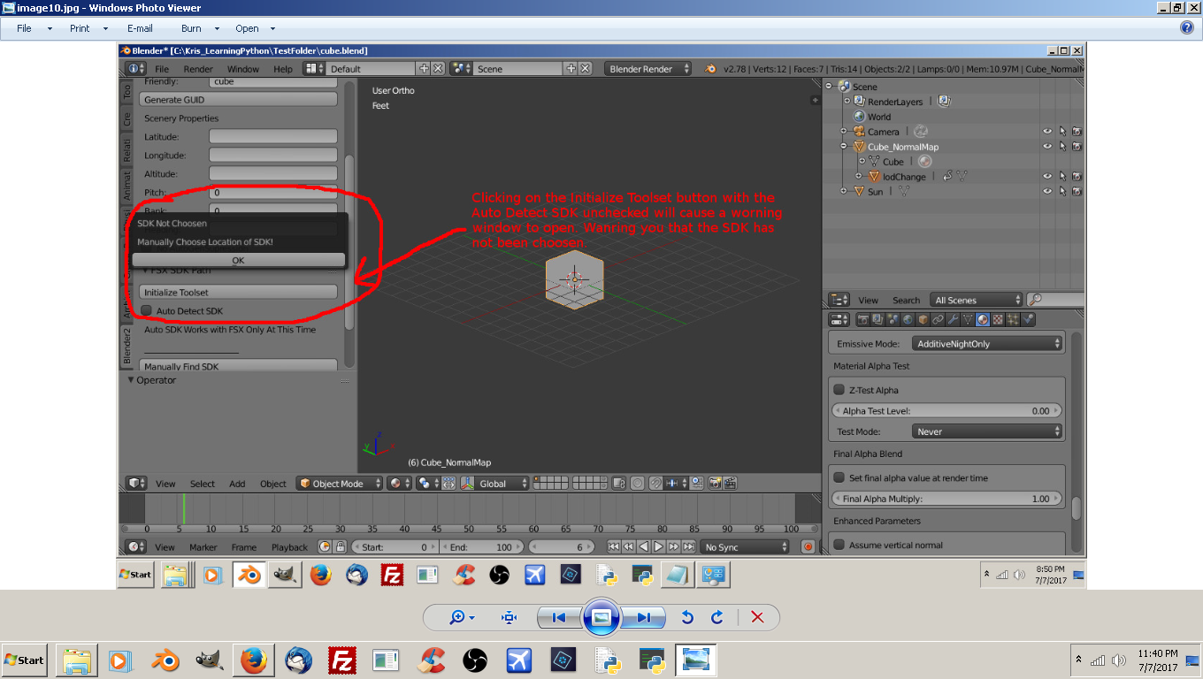Click the Initialize Toolset button
Viewport: 1203px width, 679px height.
(x=238, y=292)
